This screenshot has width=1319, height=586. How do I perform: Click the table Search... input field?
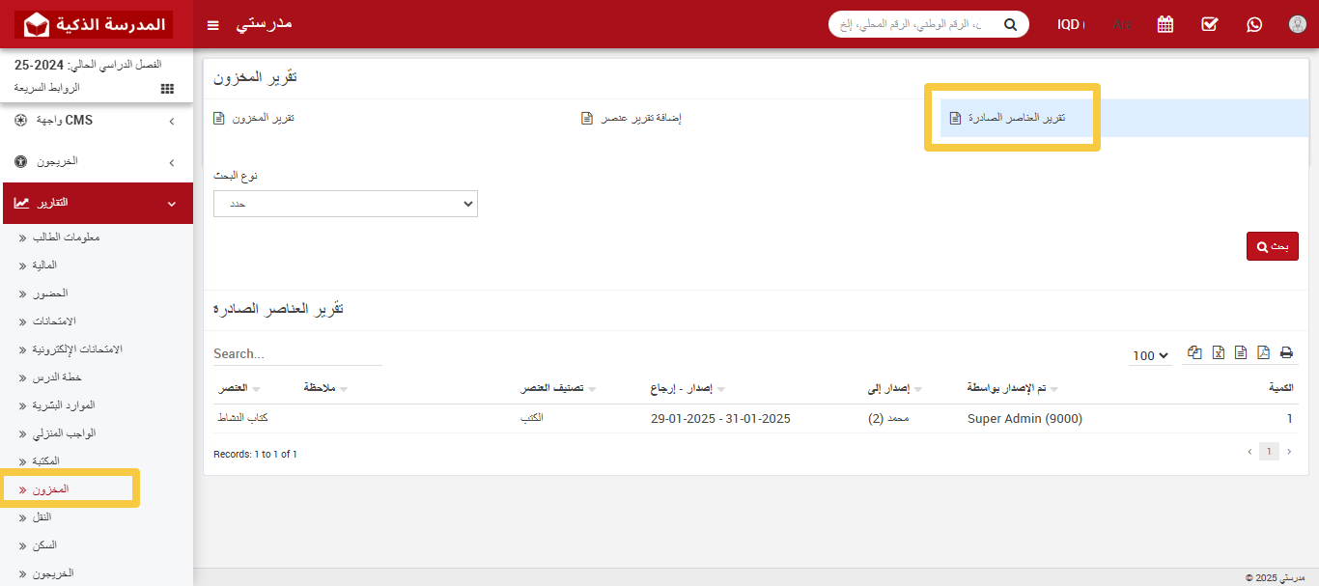coord(297,354)
